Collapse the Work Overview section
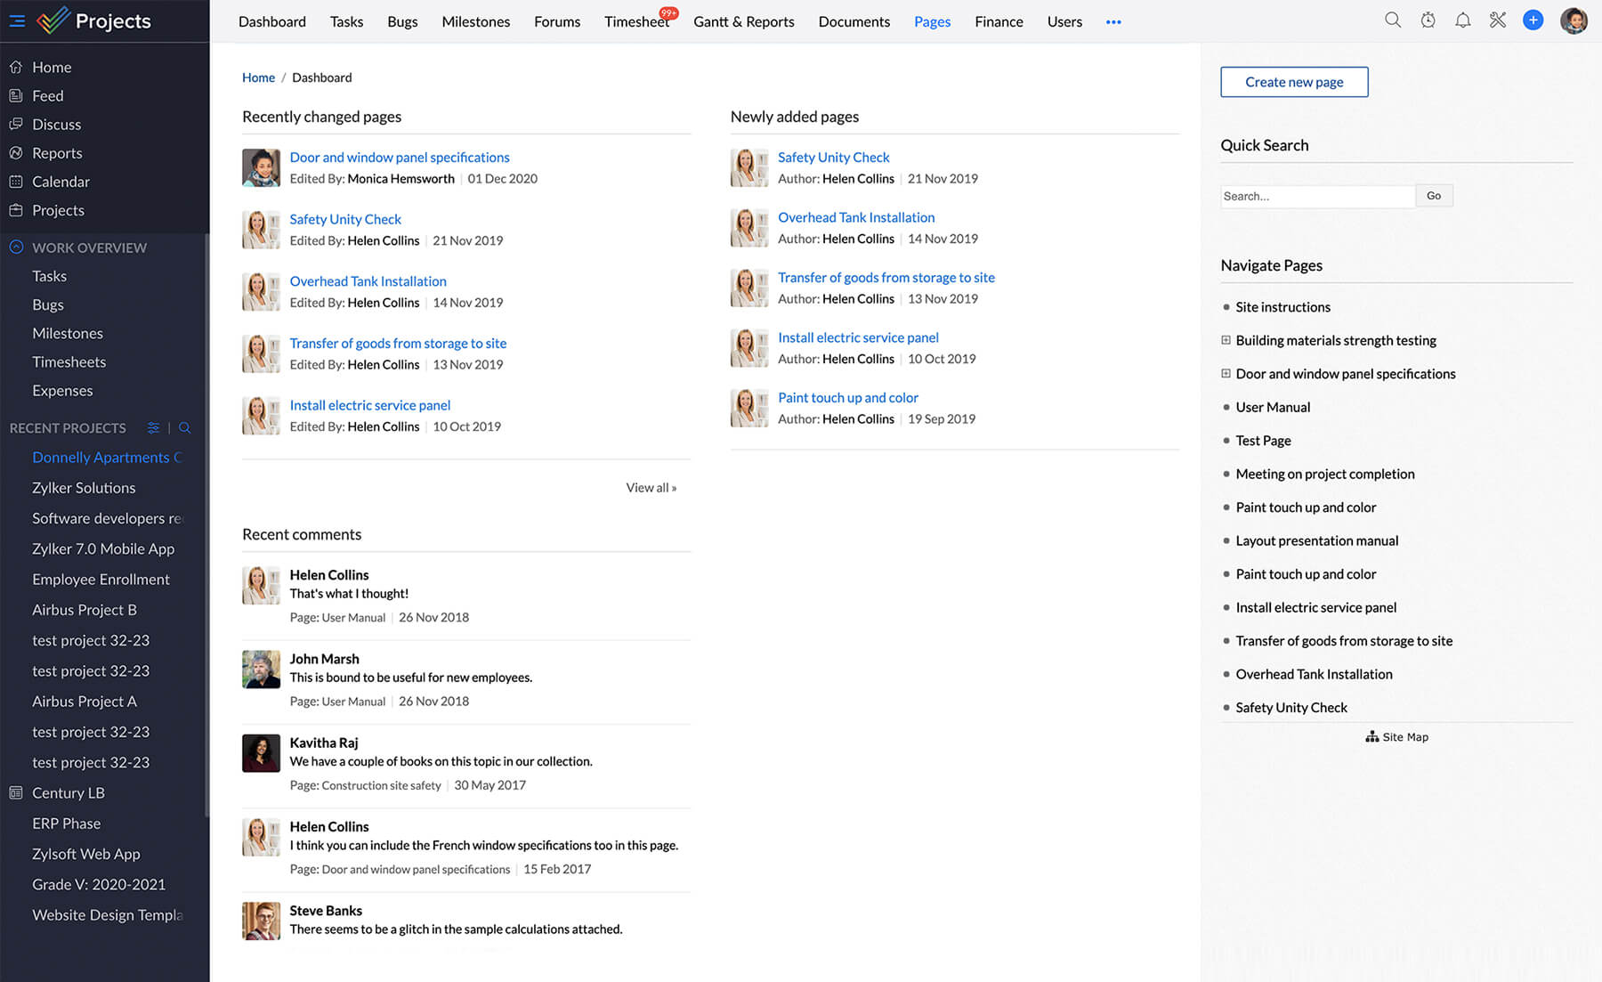Viewport: 1602px width, 982px height. point(16,248)
